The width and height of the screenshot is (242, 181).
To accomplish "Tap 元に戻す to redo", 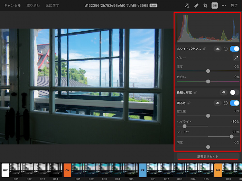I will pyautogui.click(x=52, y=6).
